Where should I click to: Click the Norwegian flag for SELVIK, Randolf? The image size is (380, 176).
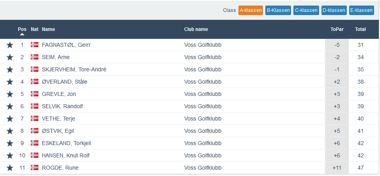click(34, 106)
